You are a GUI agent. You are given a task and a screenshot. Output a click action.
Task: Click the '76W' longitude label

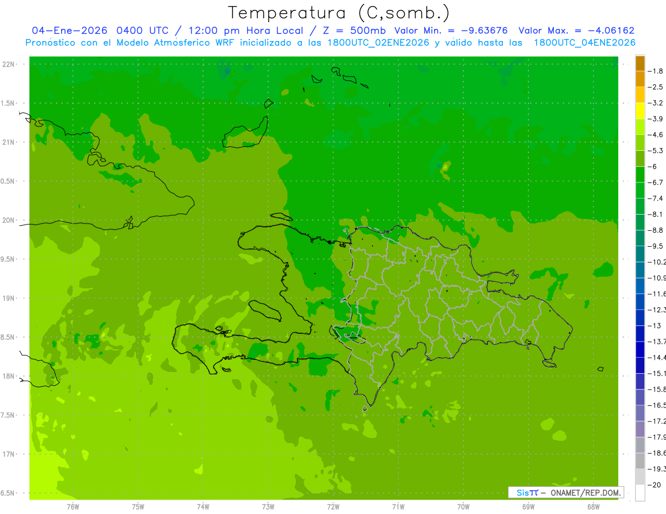[73, 506]
